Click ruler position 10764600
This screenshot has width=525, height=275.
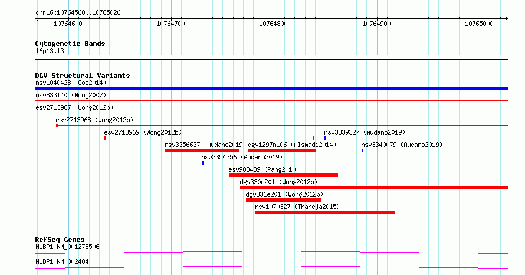pyautogui.click(x=68, y=24)
